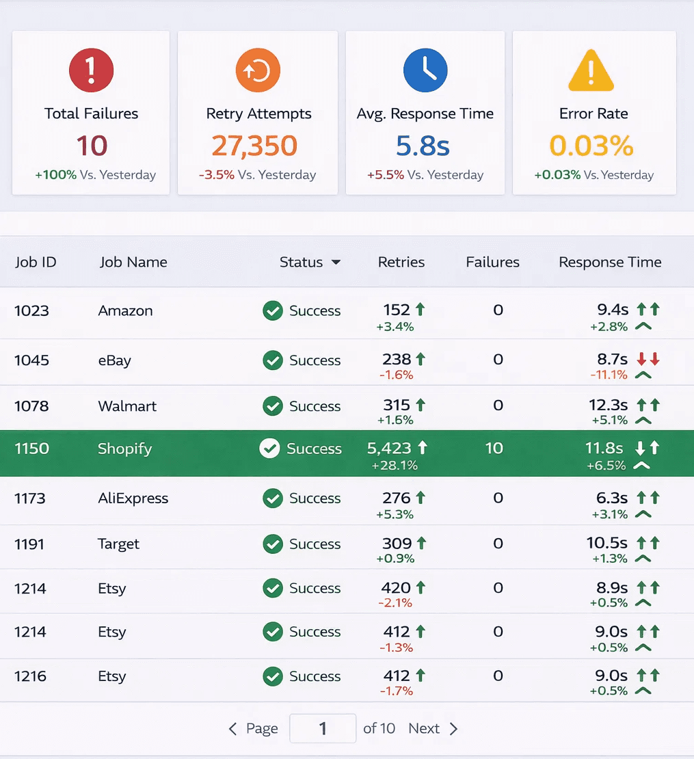Viewport: 694px width, 759px height.
Task: Click the Status column header label
Action: tap(301, 262)
